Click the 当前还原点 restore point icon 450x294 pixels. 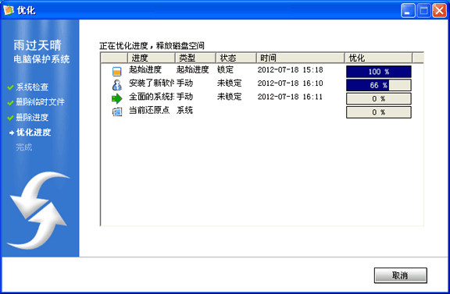117,112
